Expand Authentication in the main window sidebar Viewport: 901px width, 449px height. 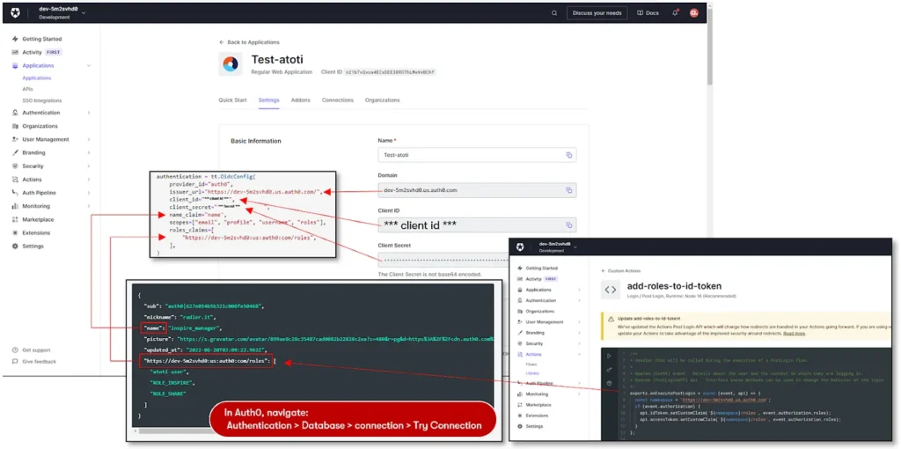coord(89,113)
